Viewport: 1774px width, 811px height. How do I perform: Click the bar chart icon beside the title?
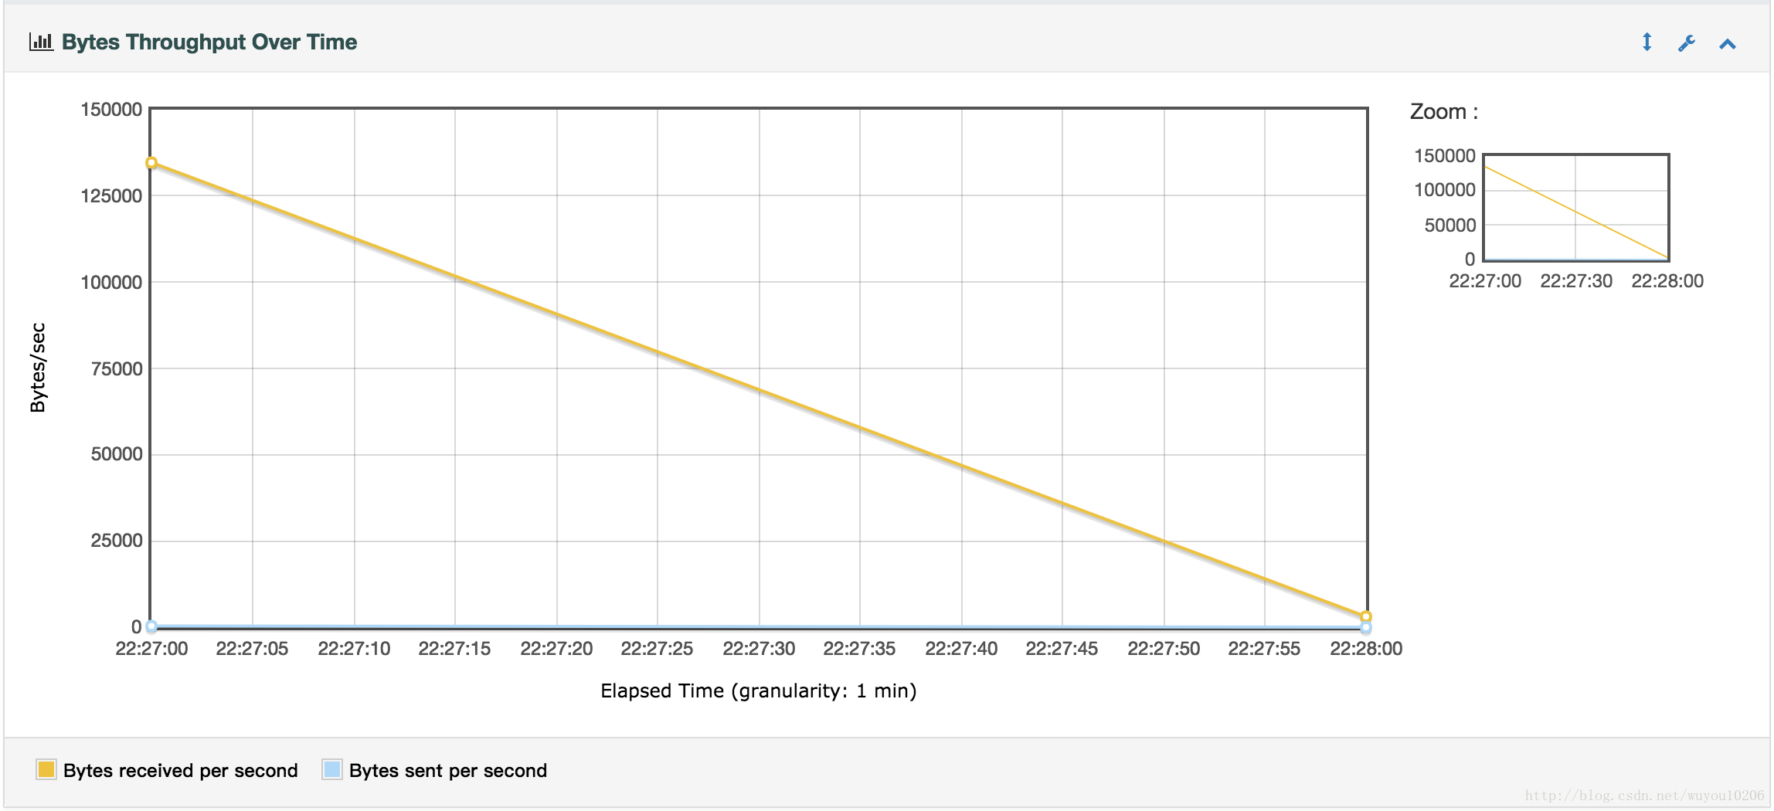(41, 42)
